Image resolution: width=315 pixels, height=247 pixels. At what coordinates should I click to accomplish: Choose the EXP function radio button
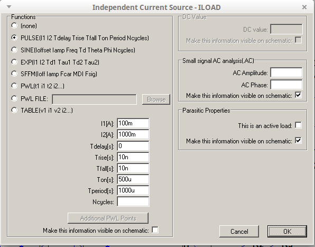tap(14, 62)
